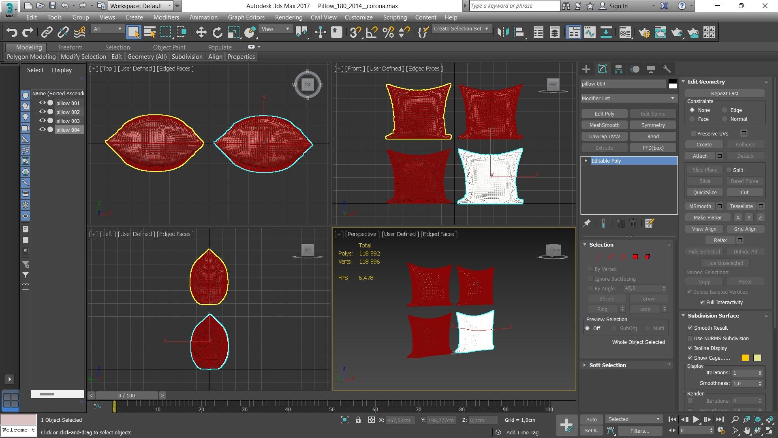The height and width of the screenshot is (438, 778).
Task: Open the Rendering menu
Action: (289, 17)
